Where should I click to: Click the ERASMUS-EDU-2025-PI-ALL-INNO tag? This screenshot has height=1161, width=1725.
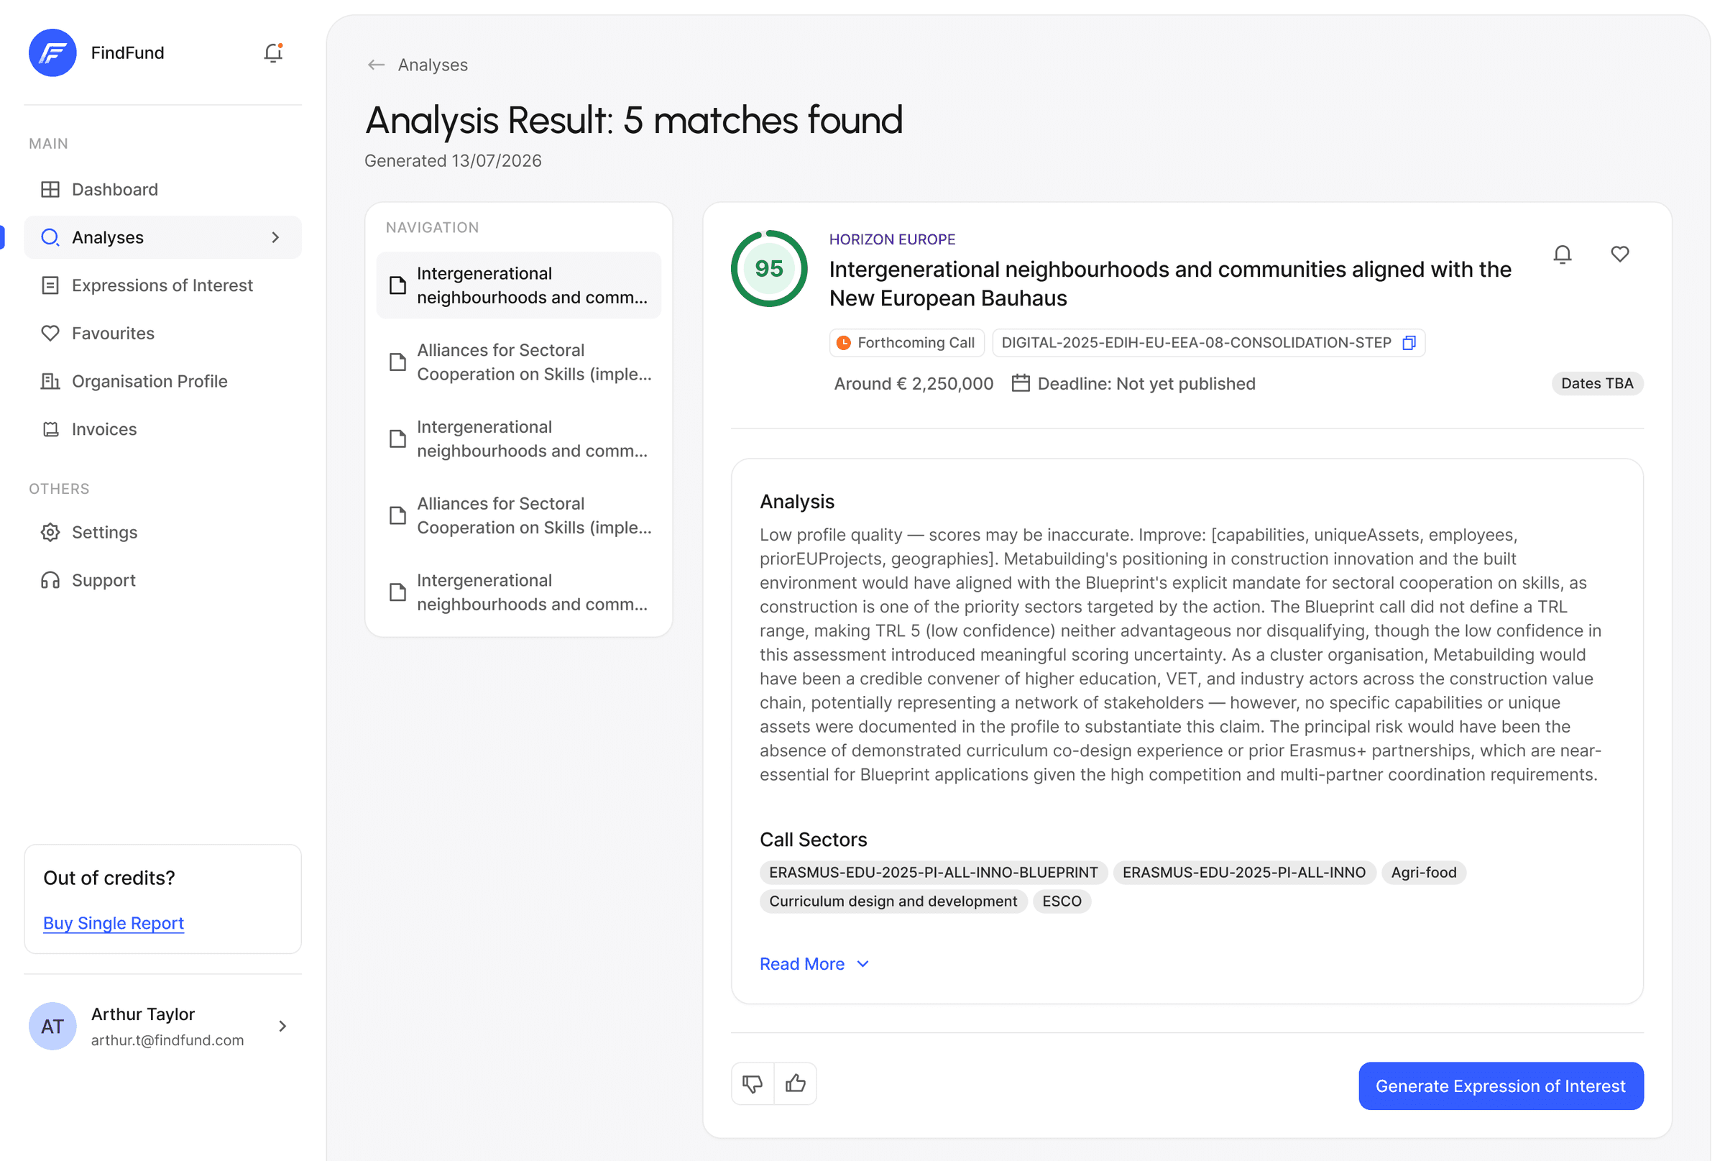(1243, 872)
